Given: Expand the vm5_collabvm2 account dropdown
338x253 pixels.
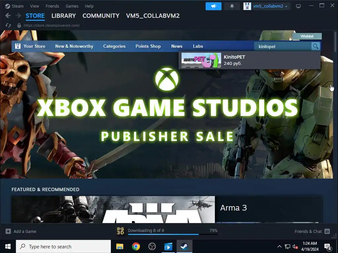Looking at the screenshot, I should click(270, 6).
